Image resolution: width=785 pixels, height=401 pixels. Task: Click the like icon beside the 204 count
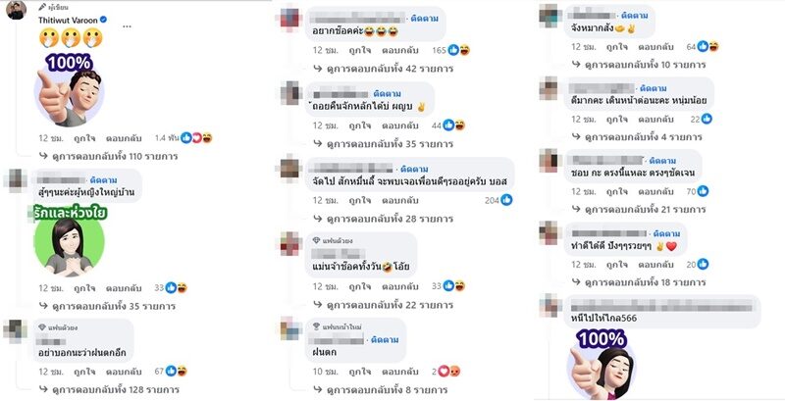point(506,200)
